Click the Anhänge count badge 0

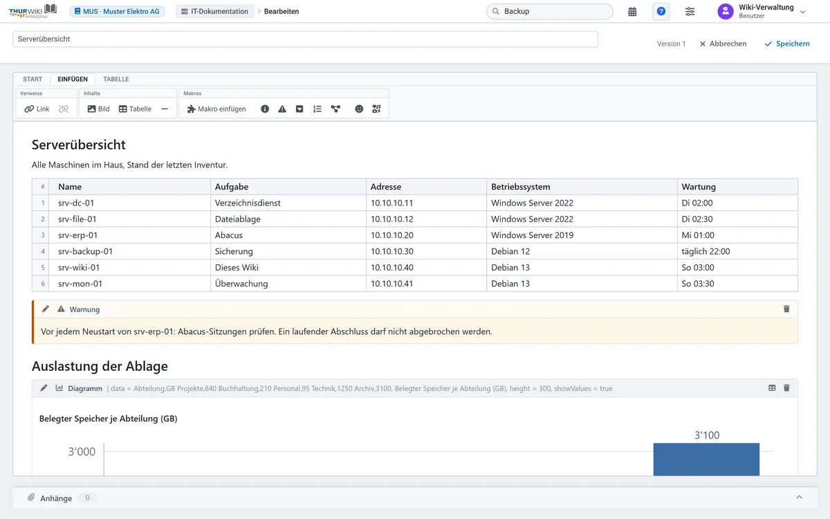[x=87, y=498]
